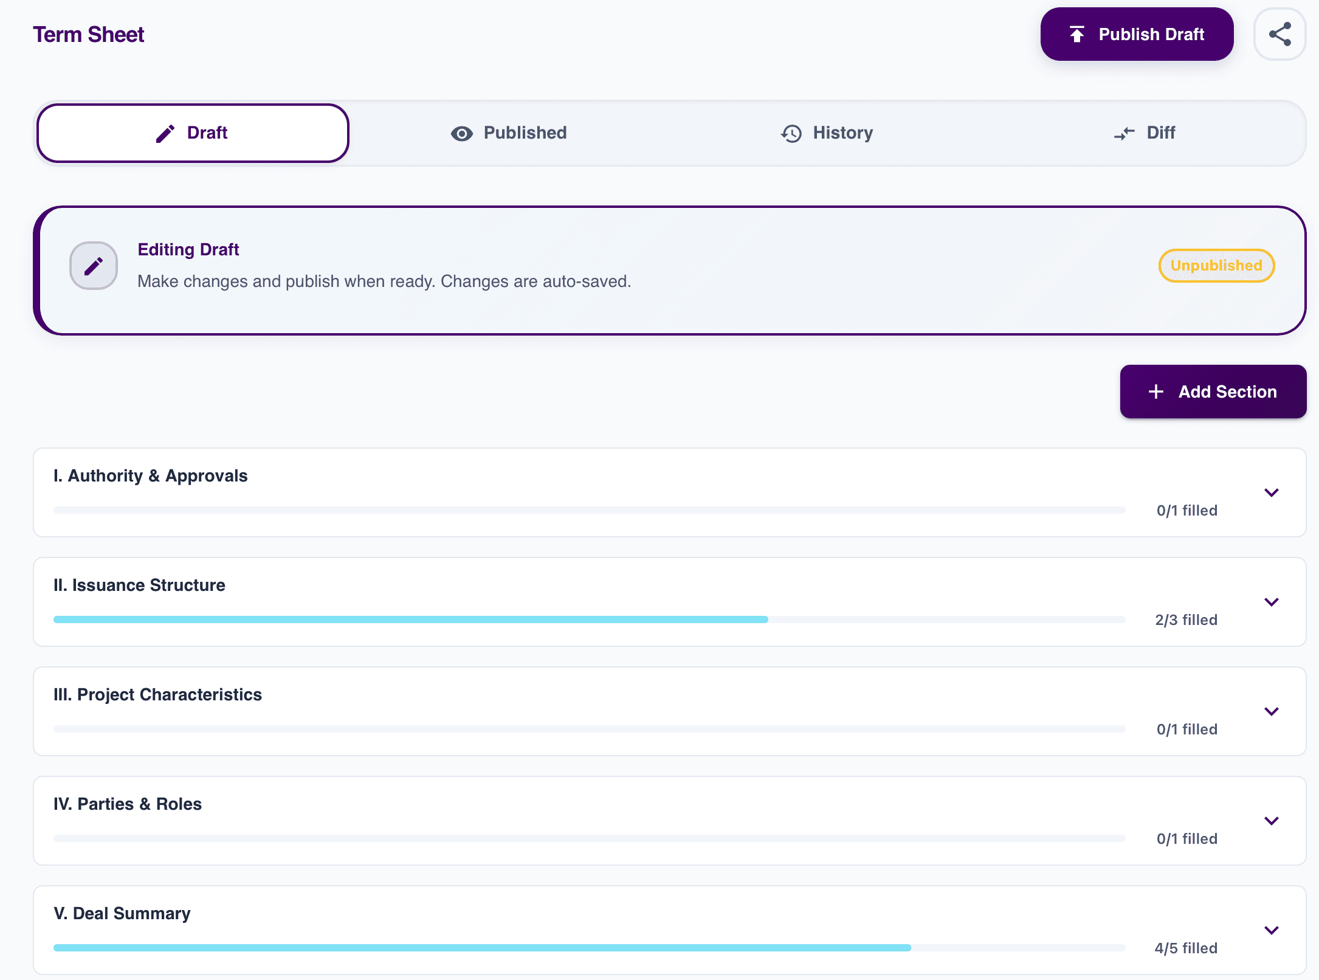Expand Authority & Approvals chevron

1271,492
